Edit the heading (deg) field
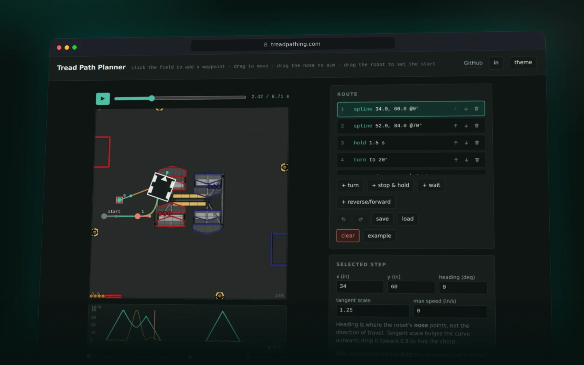The image size is (584, 365). coord(463,287)
